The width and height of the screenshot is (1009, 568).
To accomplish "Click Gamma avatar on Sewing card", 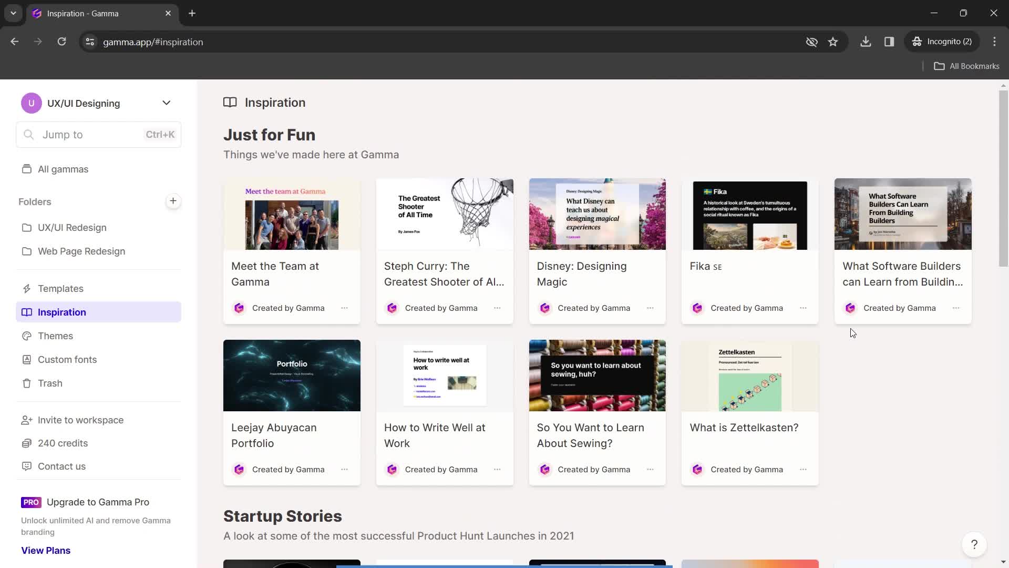I will click(545, 470).
